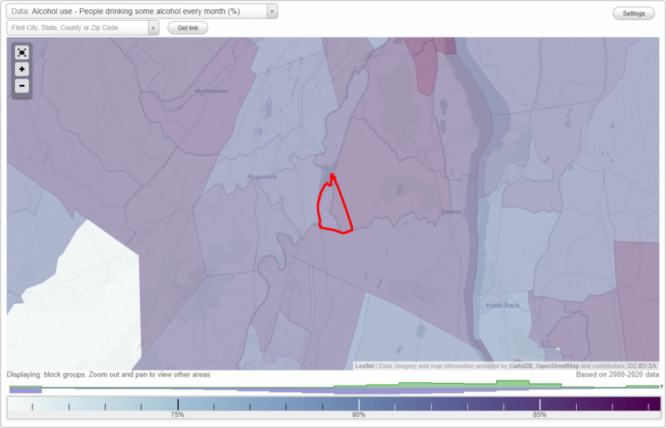
Task: Focus the Find City, State, County field
Action: click(x=77, y=28)
